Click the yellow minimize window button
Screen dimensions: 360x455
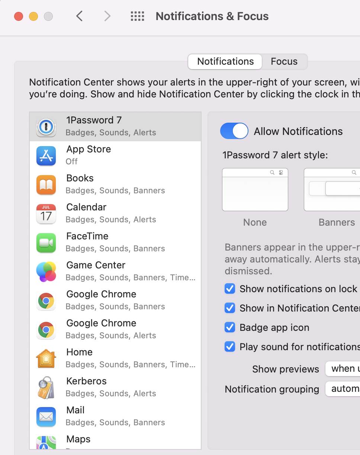[x=33, y=16]
